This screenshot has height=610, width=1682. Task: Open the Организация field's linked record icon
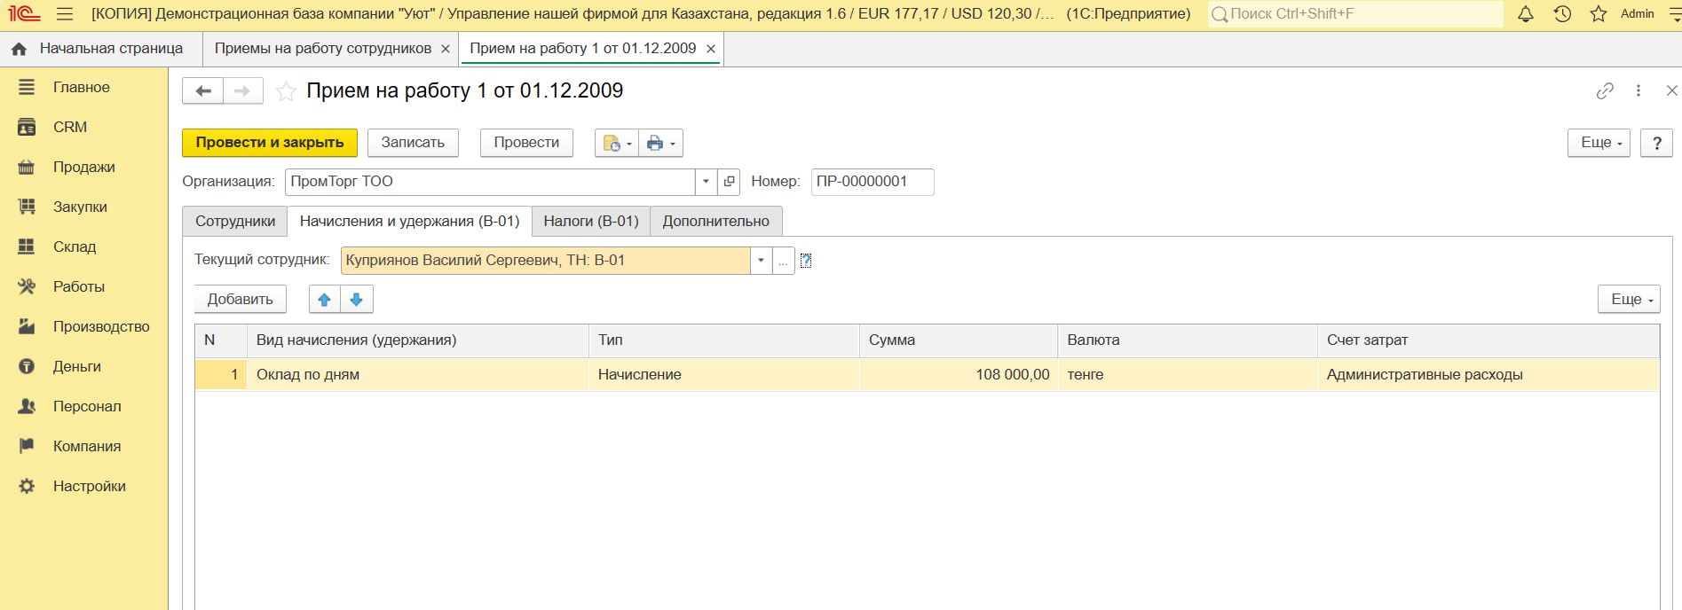coord(729,182)
